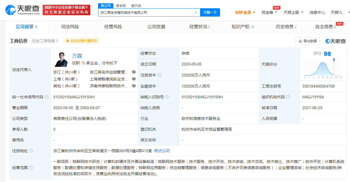Click the bell icon for change notification
This screenshot has width=350, height=182.
pyautogui.click(x=67, y=41)
